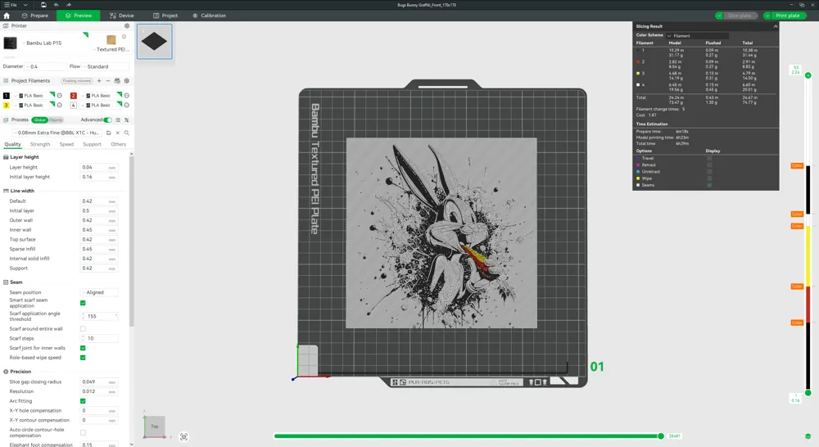Click the red filament 2 color swatch
The image size is (819, 447).
point(73,96)
